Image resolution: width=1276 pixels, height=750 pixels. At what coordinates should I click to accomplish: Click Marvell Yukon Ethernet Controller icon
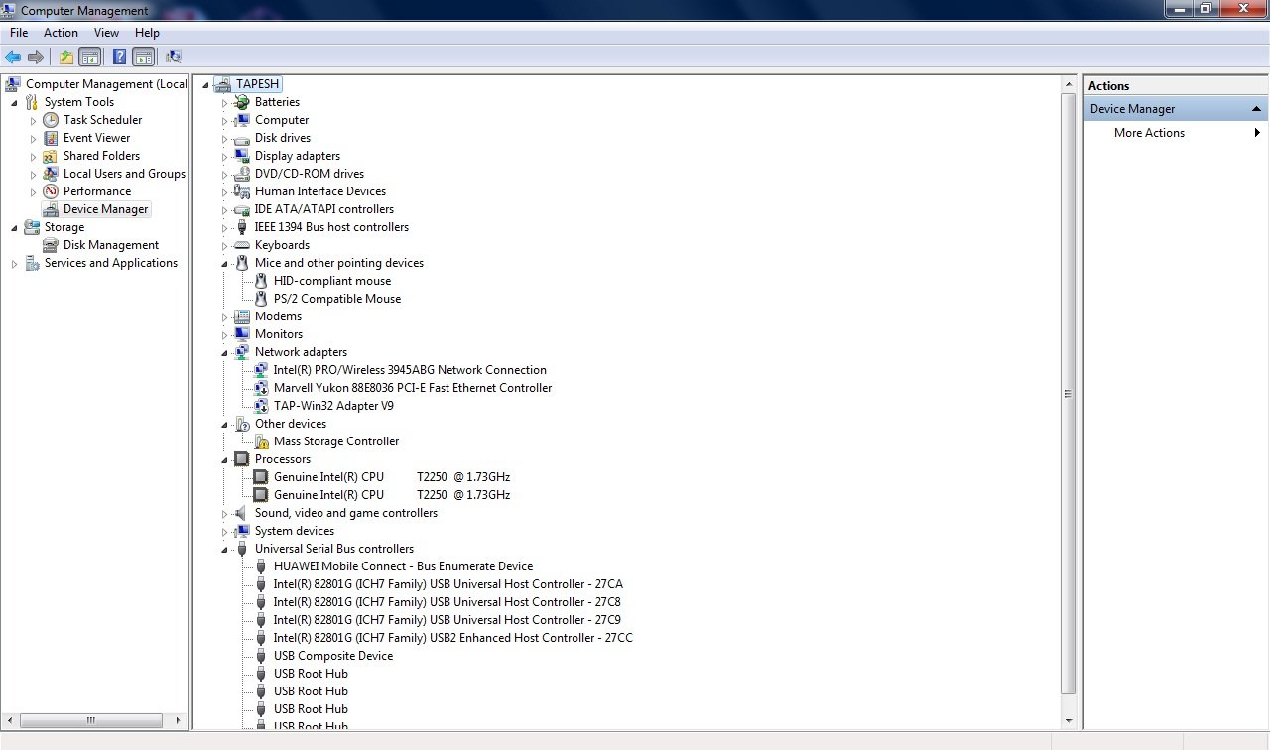(260, 388)
